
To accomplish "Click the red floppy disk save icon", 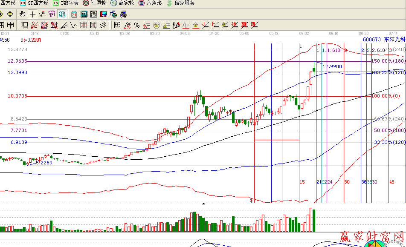I will [x=104, y=14].
